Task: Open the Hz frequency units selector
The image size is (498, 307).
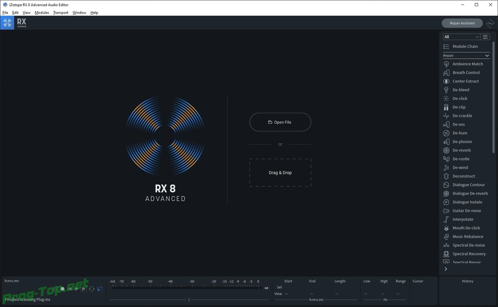Action: coord(385,300)
